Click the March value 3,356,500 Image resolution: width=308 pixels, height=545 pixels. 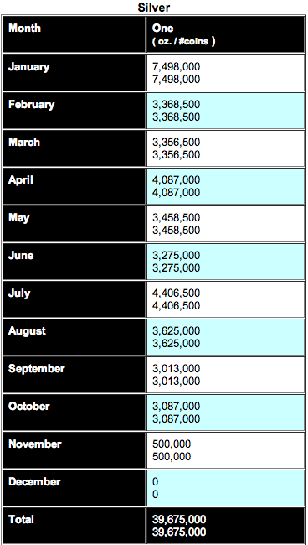tap(177, 148)
